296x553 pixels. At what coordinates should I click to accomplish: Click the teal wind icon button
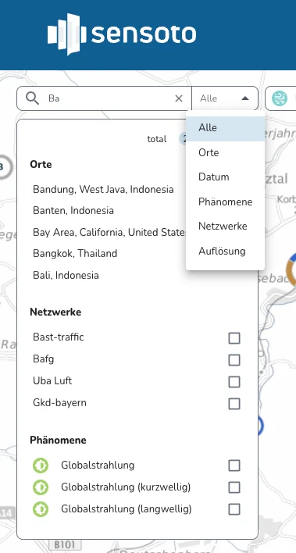pyautogui.click(x=280, y=98)
